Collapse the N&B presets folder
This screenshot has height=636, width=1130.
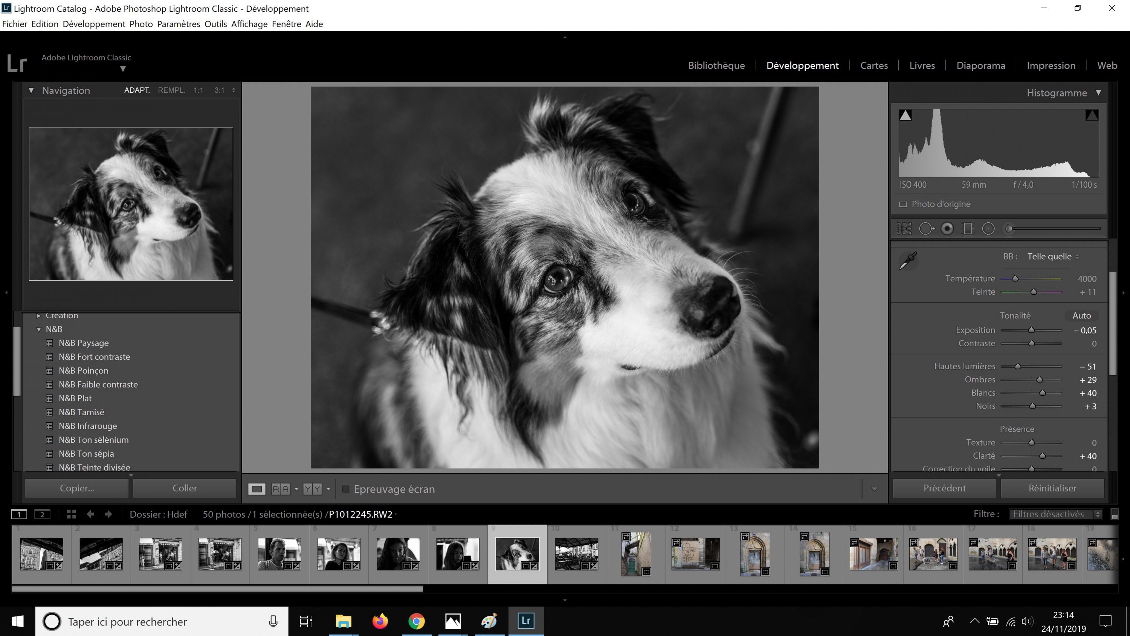pos(39,329)
